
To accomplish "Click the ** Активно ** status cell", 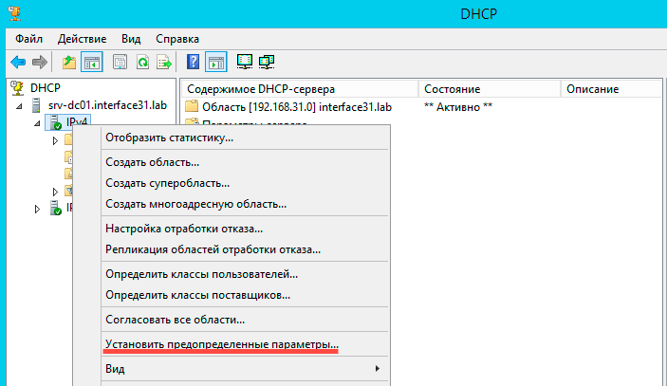I will pos(458,107).
